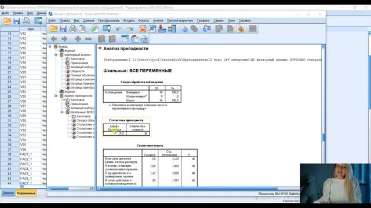Image resolution: width=371 pixels, height=208 pixels.
Task: Click variable V12 name in Data Editor
Action: pos(23,34)
